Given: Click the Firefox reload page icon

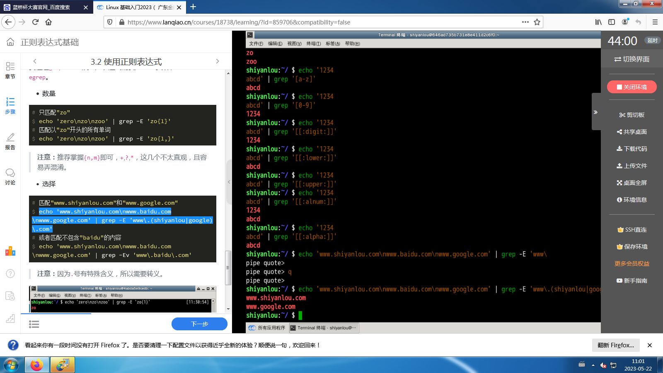Looking at the screenshot, I should [x=35, y=22].
